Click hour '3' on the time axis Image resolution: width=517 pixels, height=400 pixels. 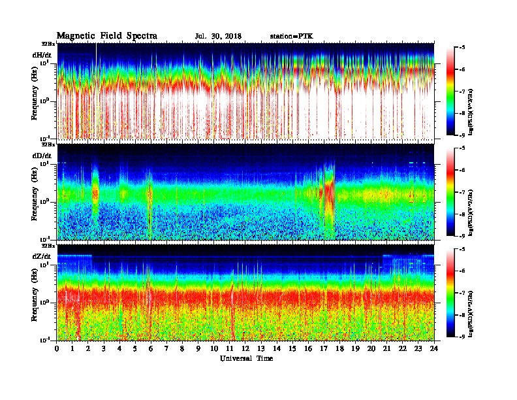(104, 349)
